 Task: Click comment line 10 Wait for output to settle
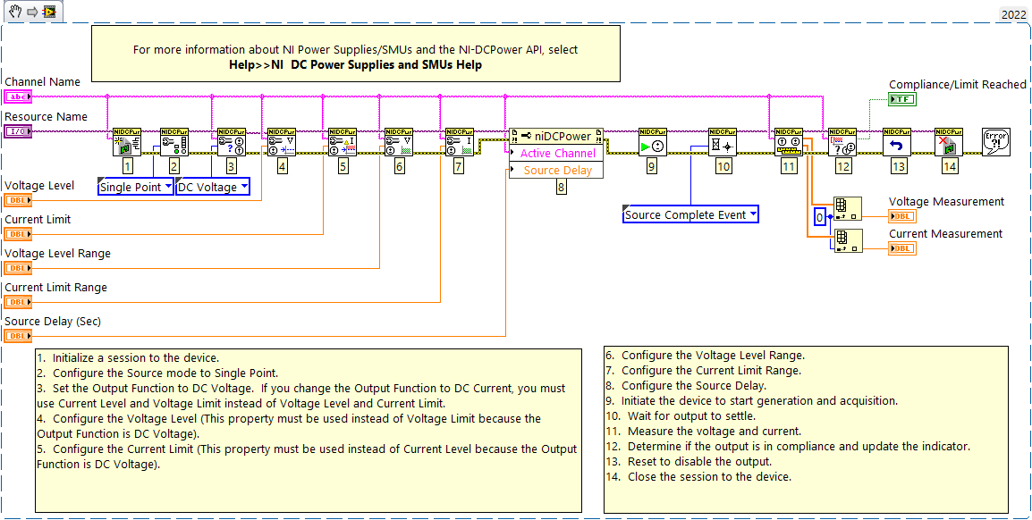(x=681, y=415)
